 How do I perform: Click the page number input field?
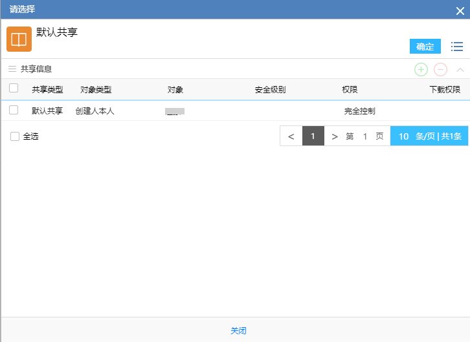365,136
